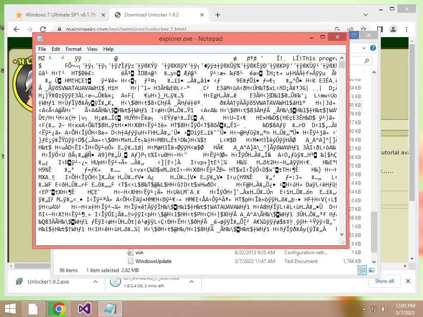Open the Chrome side panel
The image size is (423, 317).
(x=380, y=29)
